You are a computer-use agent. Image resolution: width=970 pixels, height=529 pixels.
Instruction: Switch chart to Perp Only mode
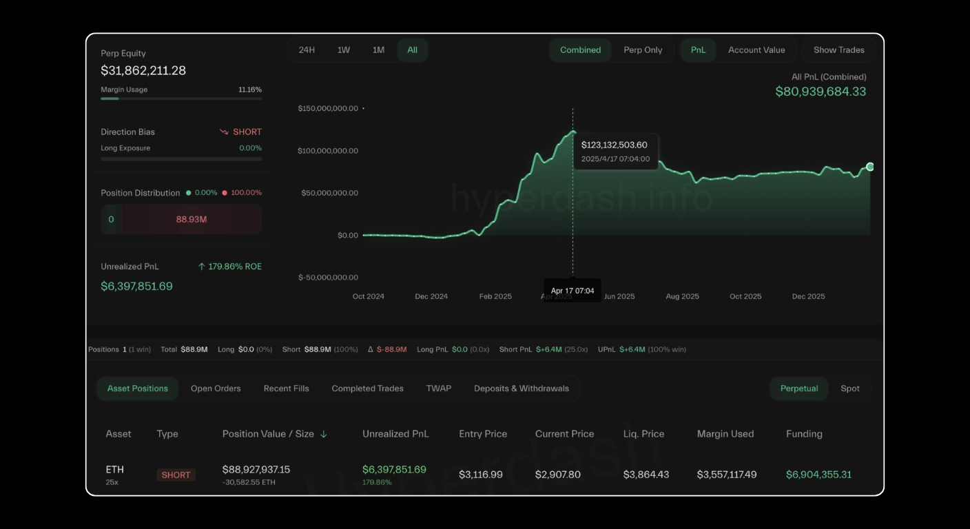coord(643,50)
